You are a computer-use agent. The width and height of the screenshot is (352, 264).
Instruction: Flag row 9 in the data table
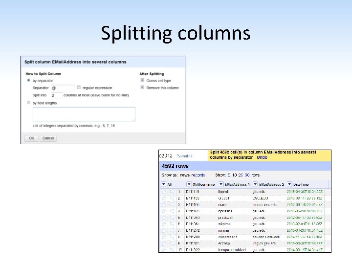tap(172, 243)
